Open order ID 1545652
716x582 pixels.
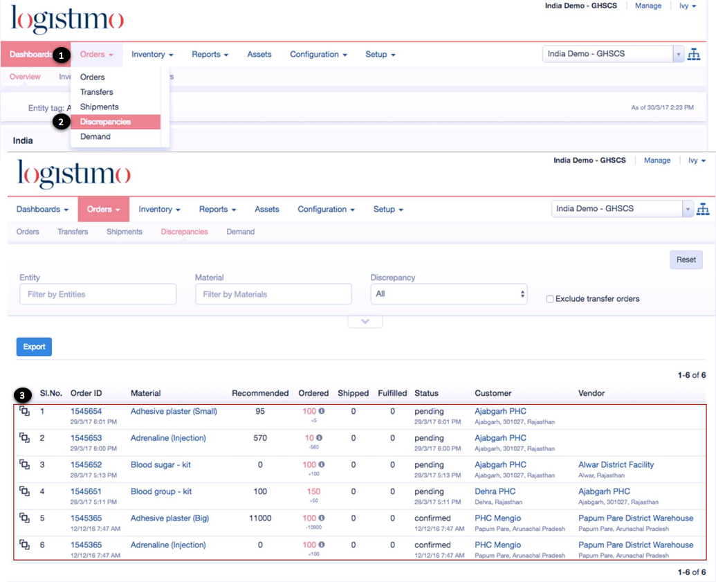[x=86, y=464]
